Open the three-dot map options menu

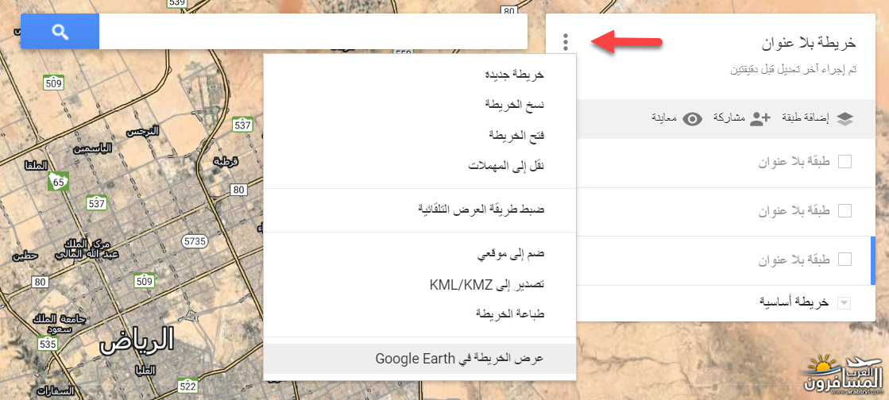click(566, 41)
